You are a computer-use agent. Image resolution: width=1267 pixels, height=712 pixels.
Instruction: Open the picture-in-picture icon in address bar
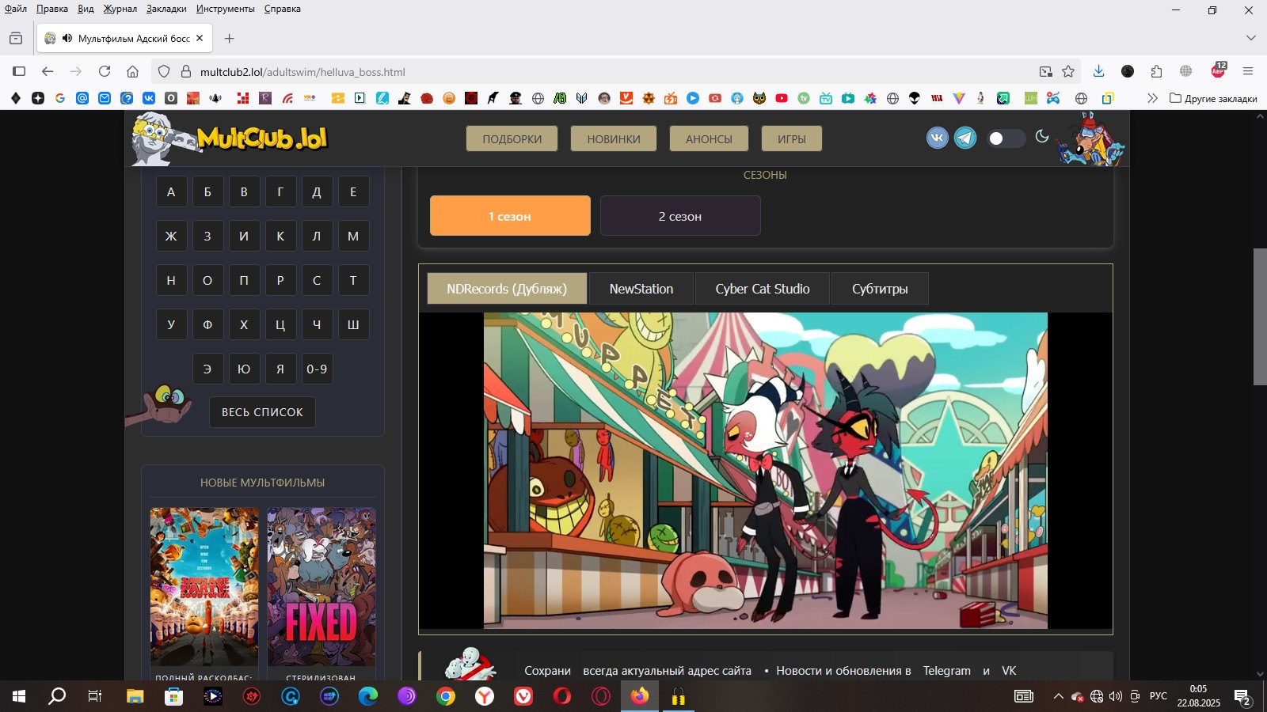pos(1046,71)
